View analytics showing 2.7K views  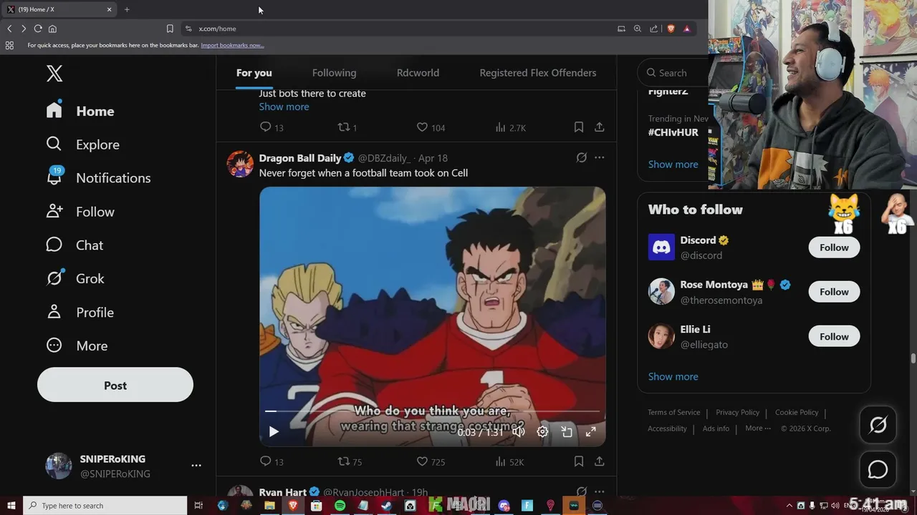510,127
